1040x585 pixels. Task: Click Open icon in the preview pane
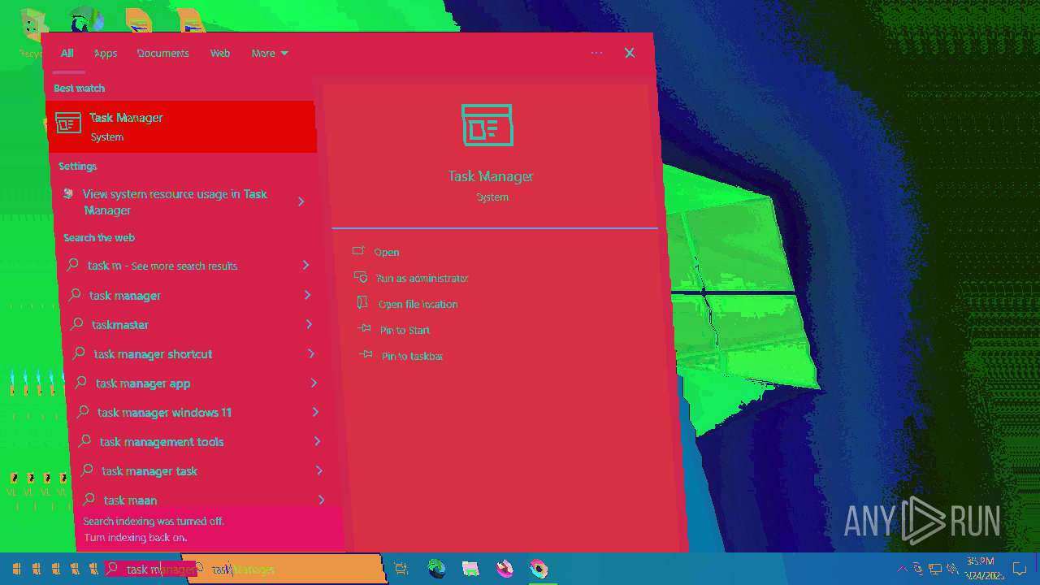[358, 251]
